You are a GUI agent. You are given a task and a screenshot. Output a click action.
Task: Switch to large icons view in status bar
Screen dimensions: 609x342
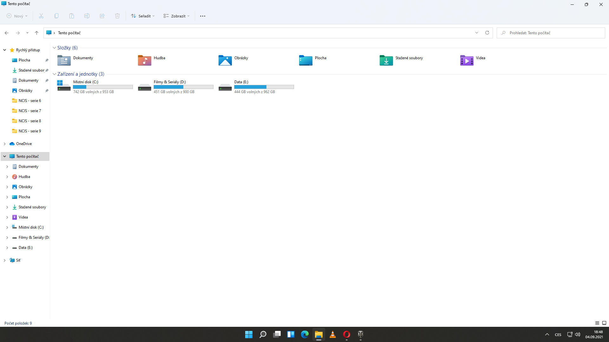pyautogui.click(x=604, y=323)
